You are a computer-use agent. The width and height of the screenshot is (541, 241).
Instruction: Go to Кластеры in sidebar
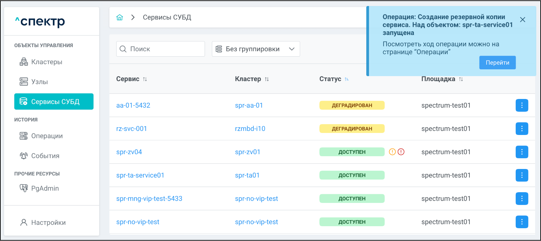coord(47,62)
